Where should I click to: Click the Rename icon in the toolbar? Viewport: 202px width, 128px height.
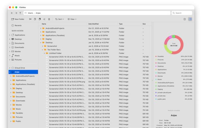(44, 19)
